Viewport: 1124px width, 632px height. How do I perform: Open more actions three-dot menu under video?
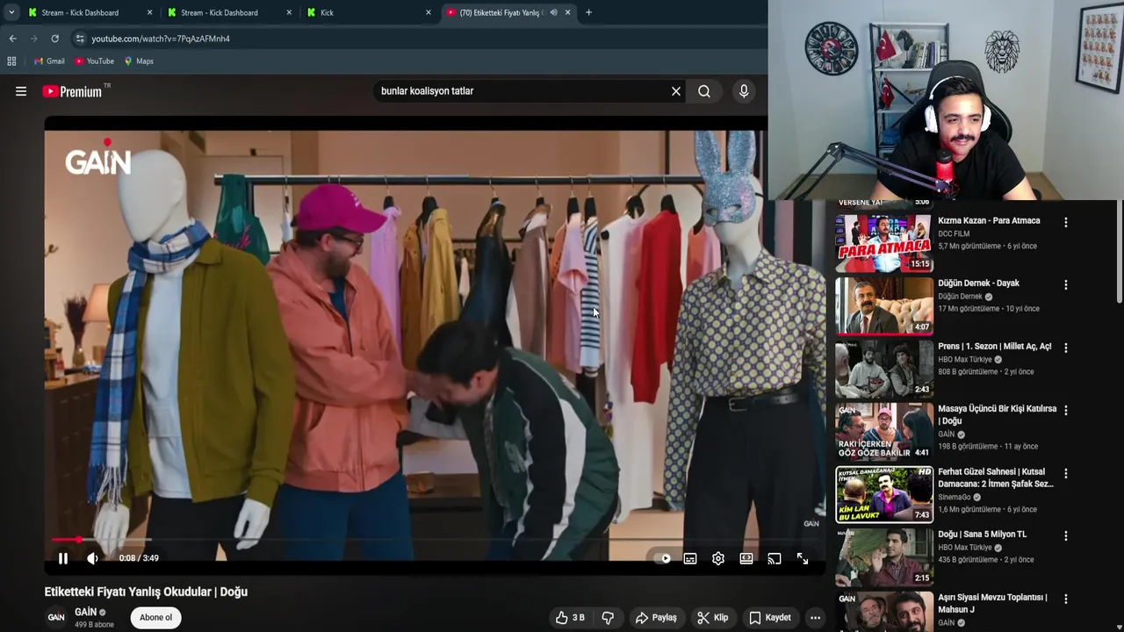pos(815,618)
